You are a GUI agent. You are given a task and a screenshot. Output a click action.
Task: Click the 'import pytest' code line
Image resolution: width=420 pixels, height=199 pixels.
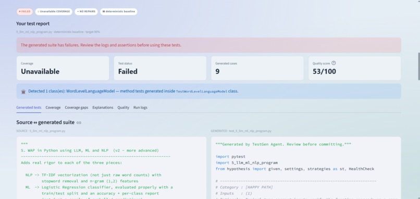[230, 156]
